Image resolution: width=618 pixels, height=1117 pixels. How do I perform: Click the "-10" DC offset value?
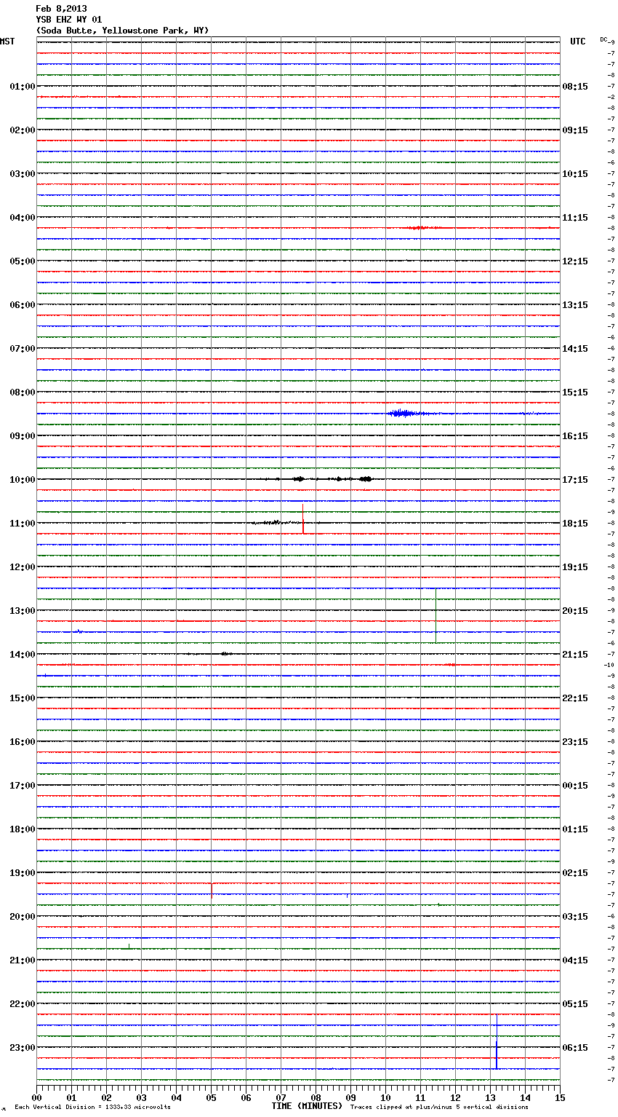[609, 665]
